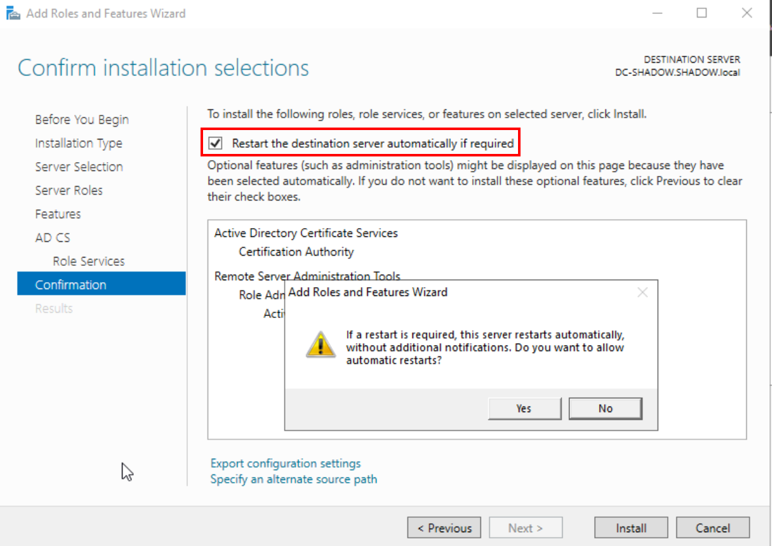
Task: Close the Add Roles and Features Wizard
Action: [747, 13]
